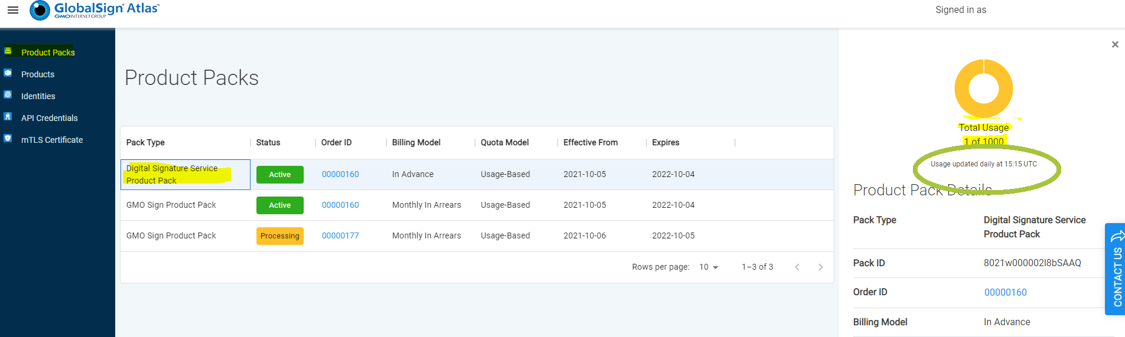
Task: Click the Product Packs sidebar icon
Action: point(8,51)
